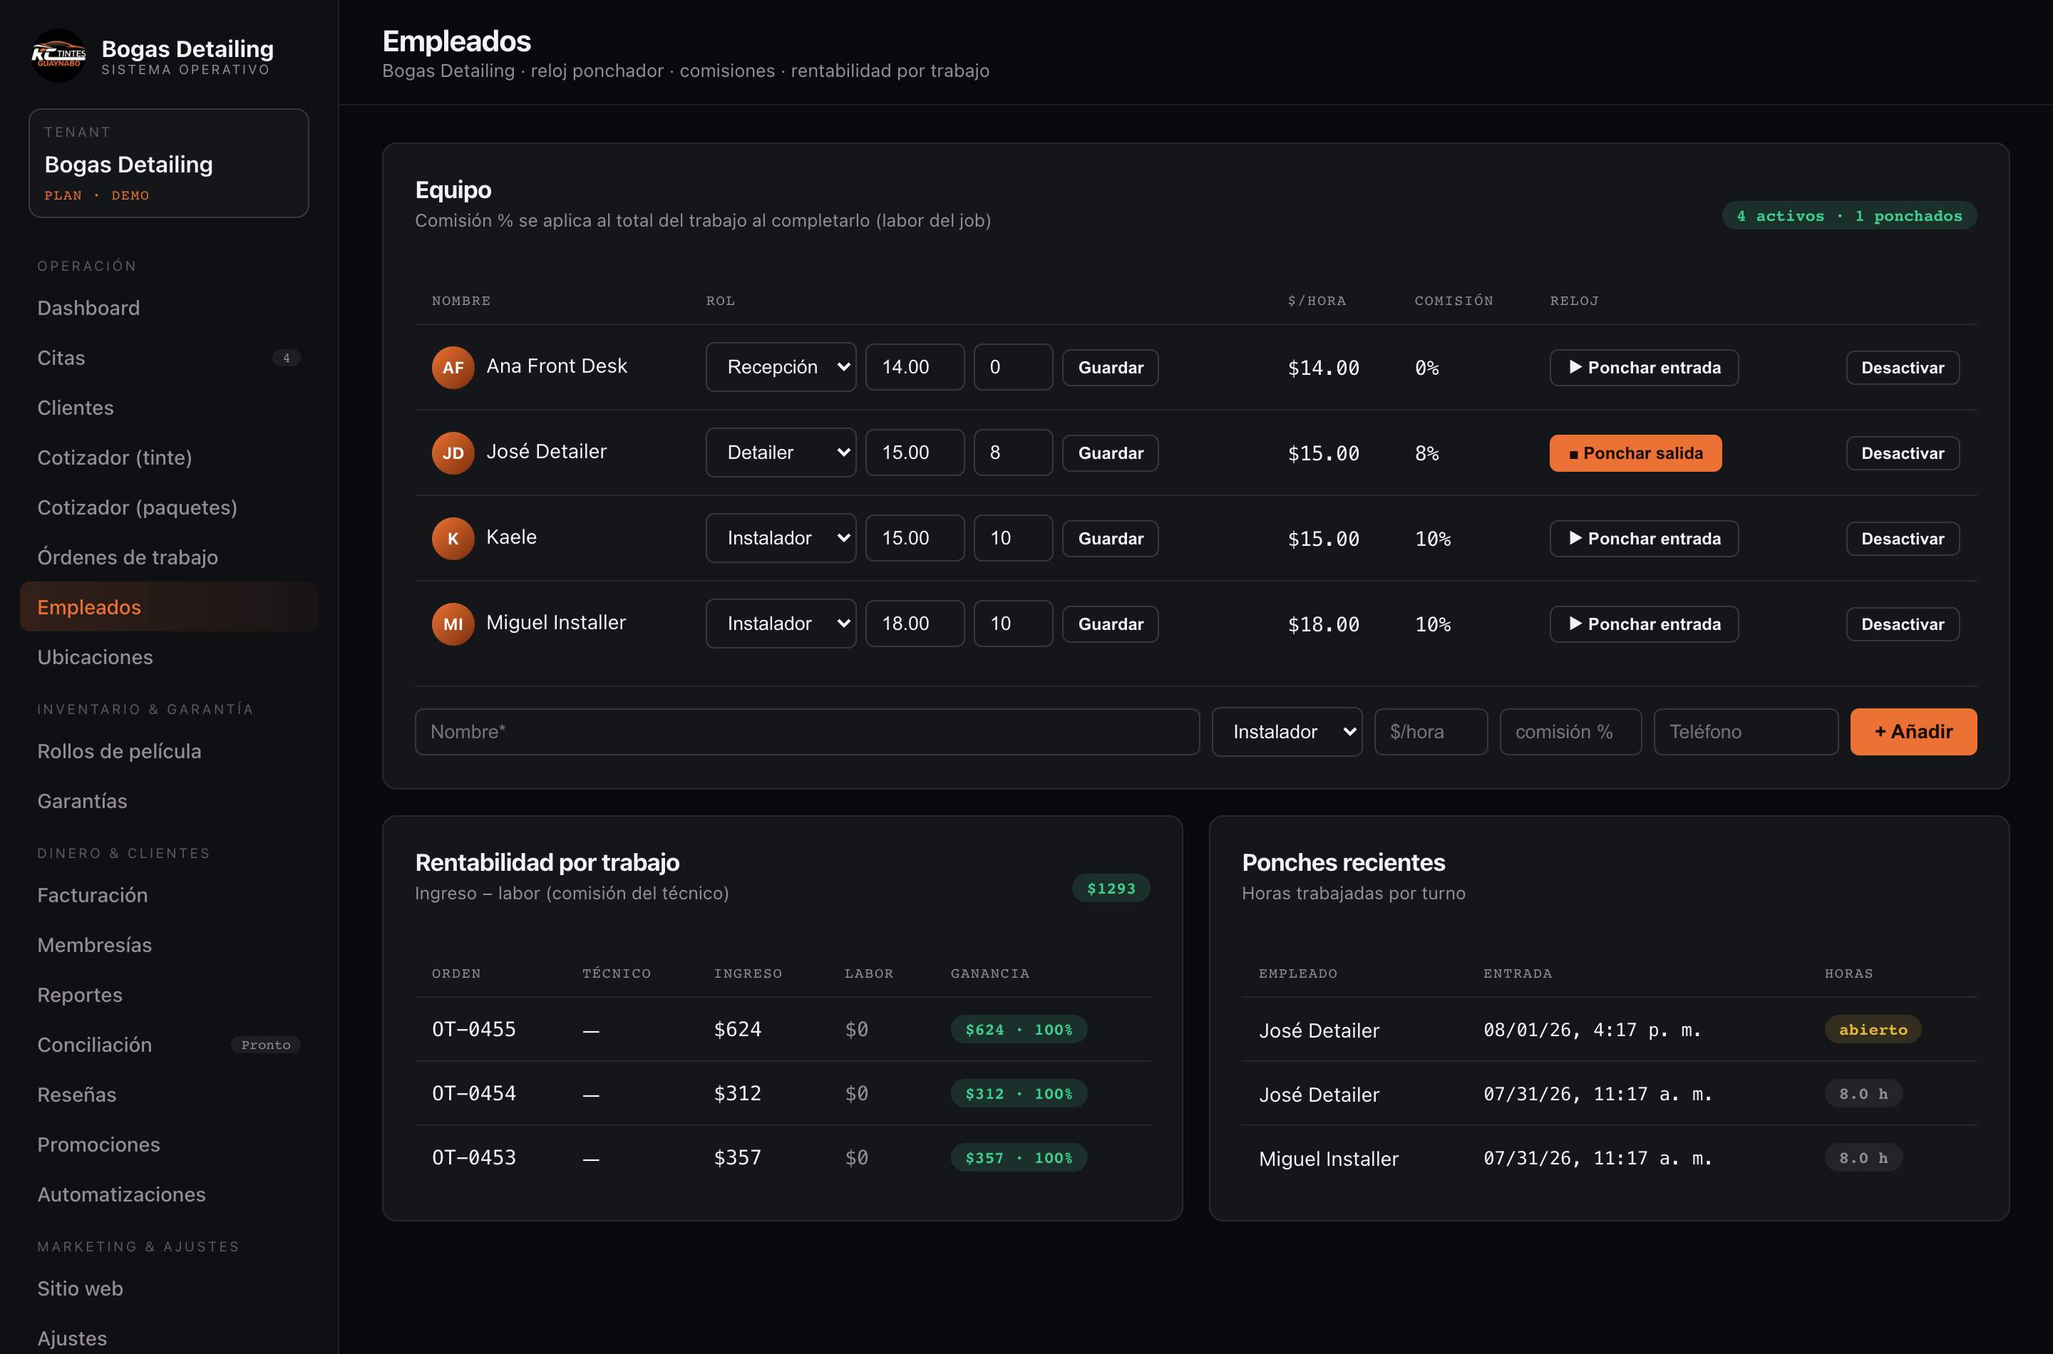The width and height of the screenshot is (2053, 1354).
Task: Click the Citas count badge showing 4
Action: [286, 358]
